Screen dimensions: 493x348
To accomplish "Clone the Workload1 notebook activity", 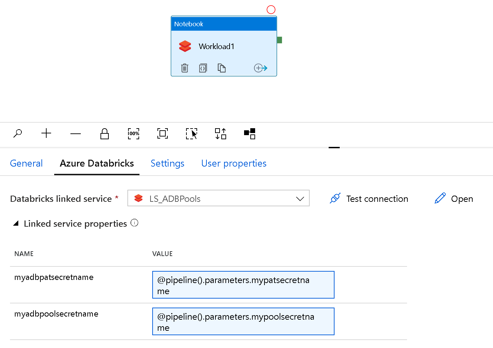I will point(222,68).
